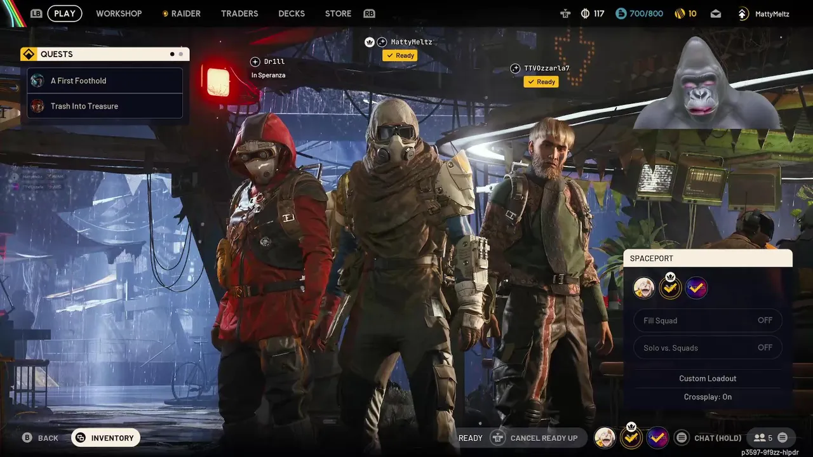Click the blue token icon beside 700/800
Image resolution: width=813 pixels, height=457 pixels.
[621, 13]
